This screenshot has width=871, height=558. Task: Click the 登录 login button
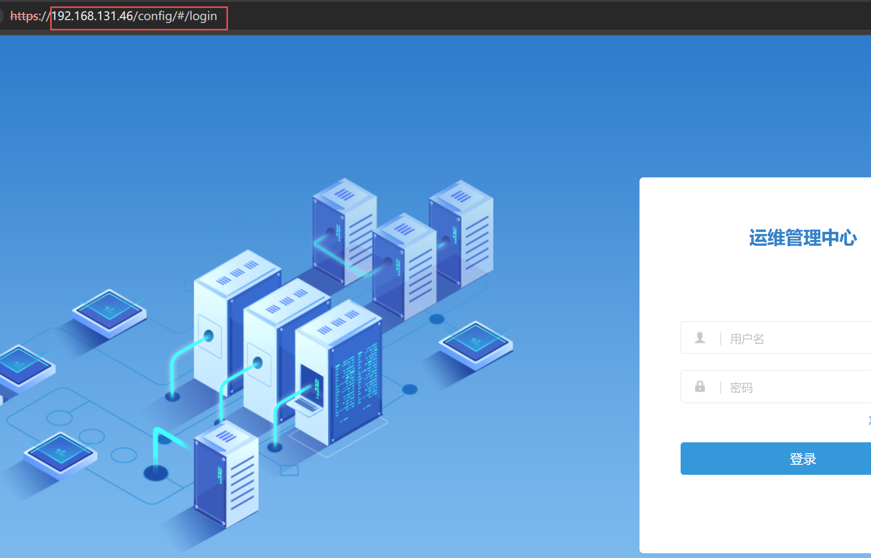tap(776, 459)
